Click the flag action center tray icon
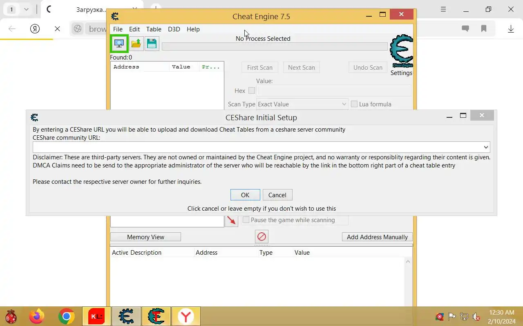 [452, 317]
